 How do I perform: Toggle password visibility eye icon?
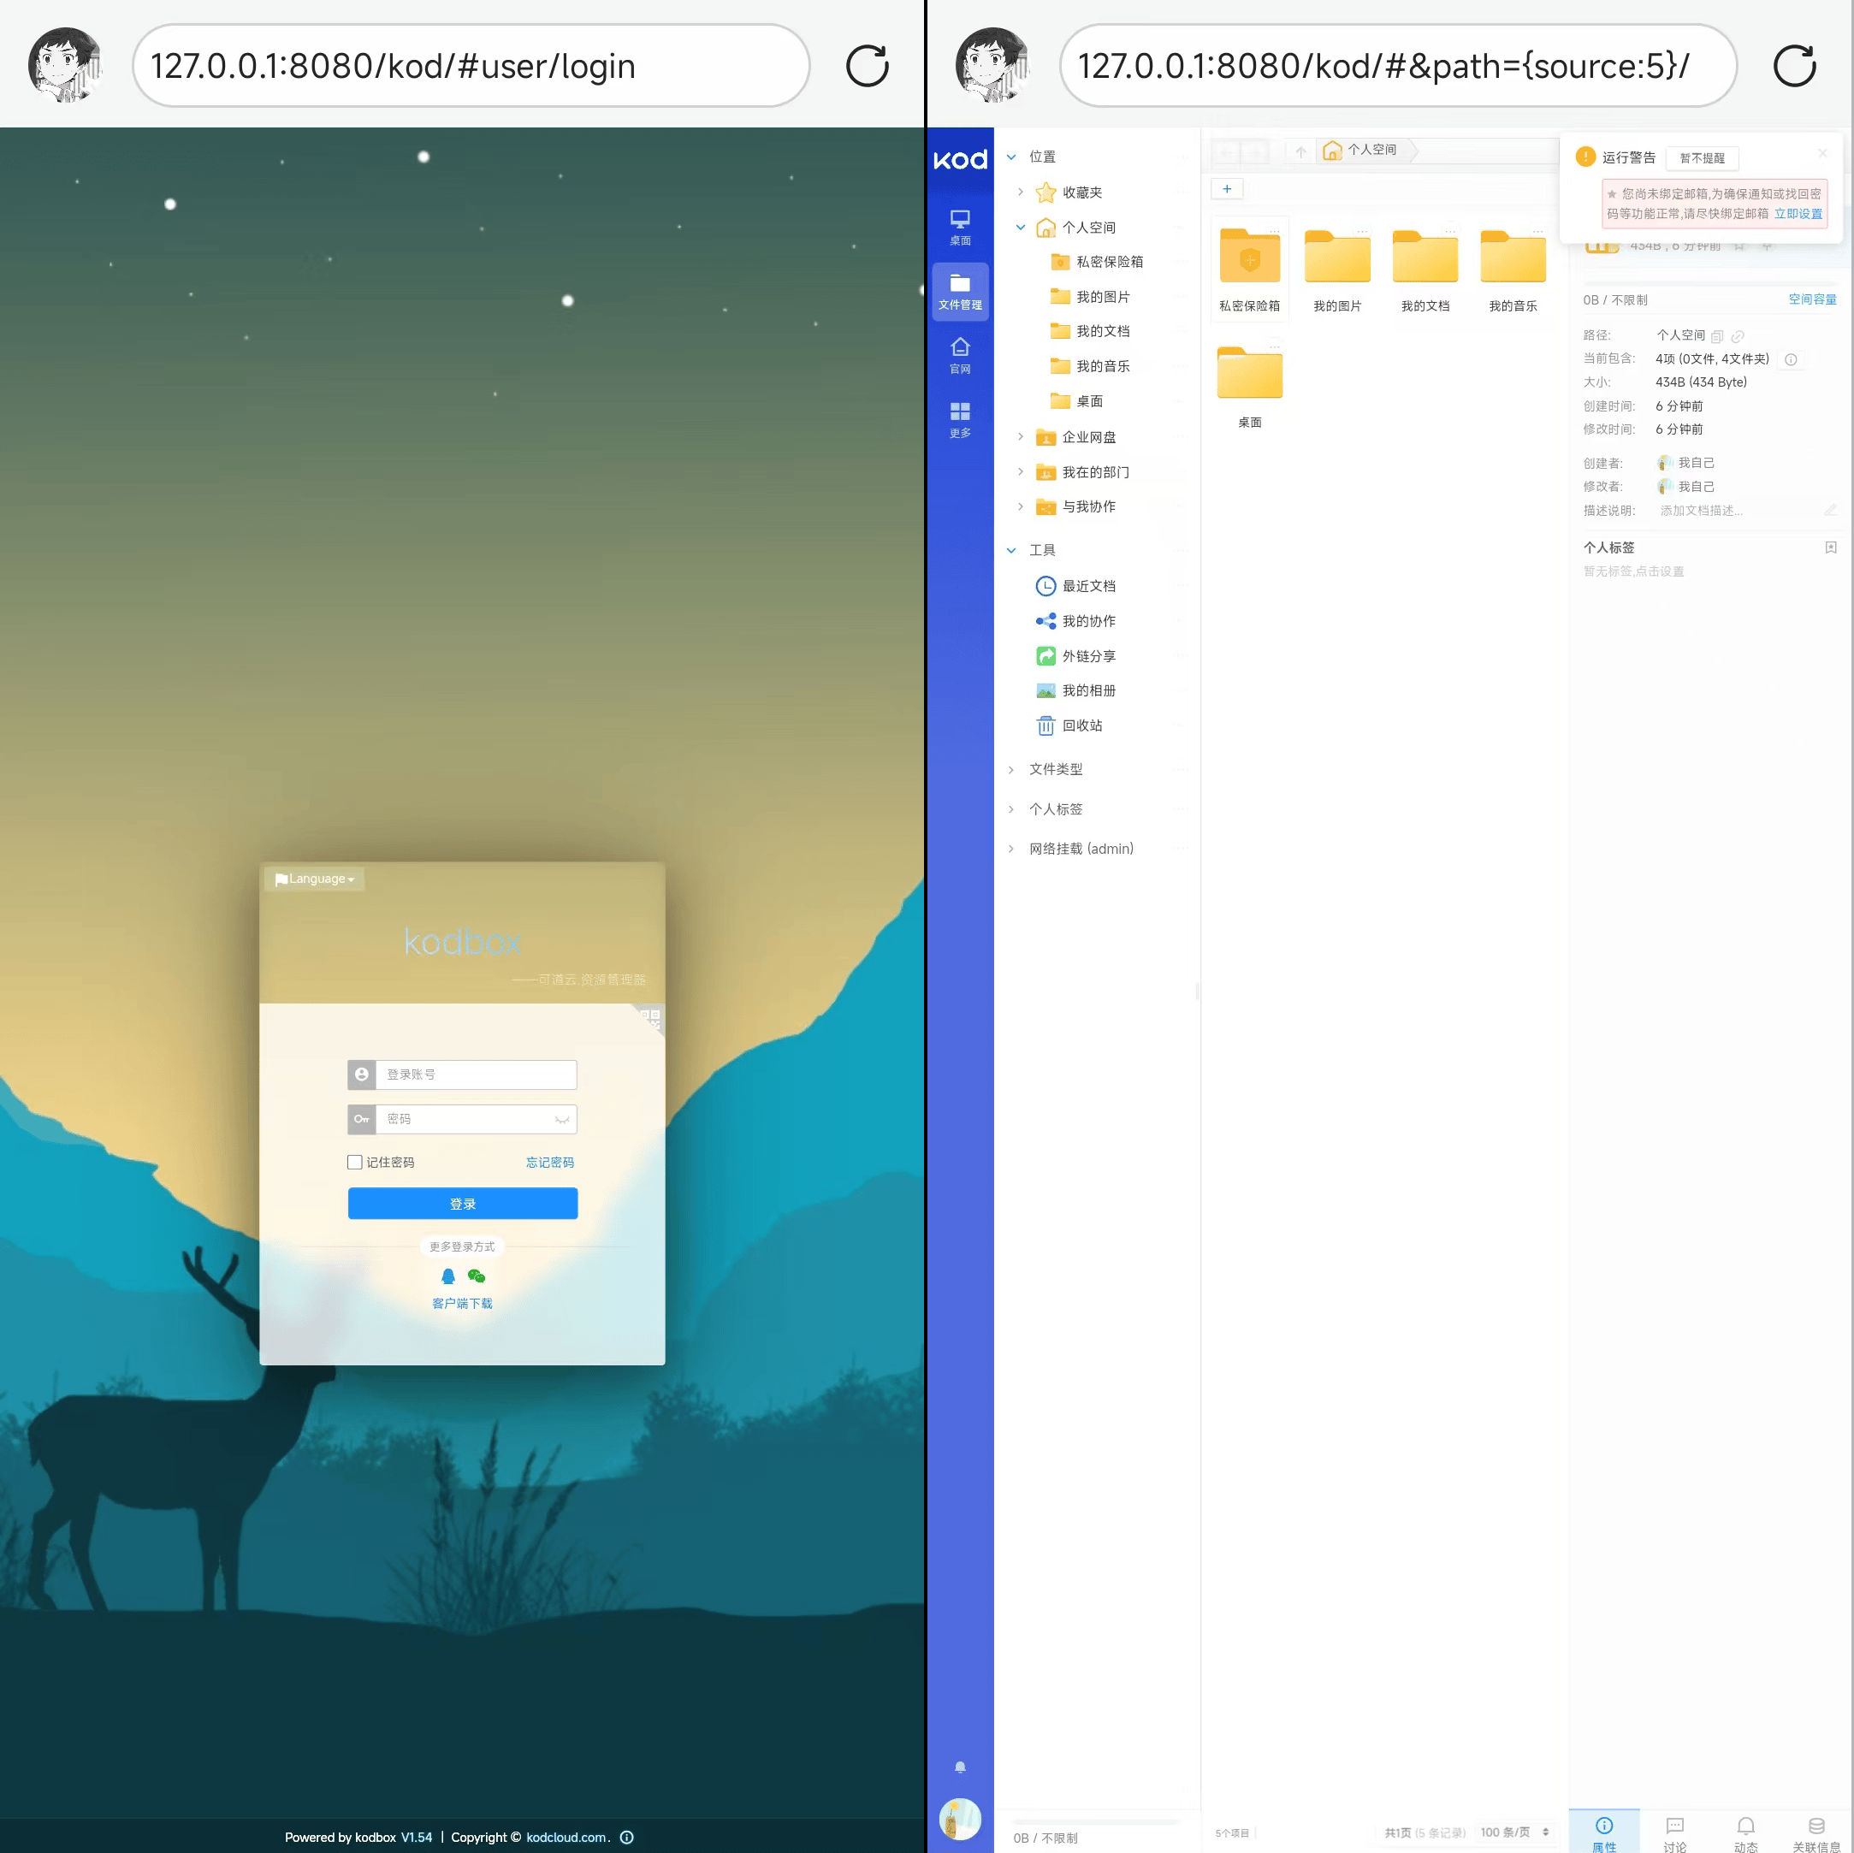click(x=562, y=1120)
